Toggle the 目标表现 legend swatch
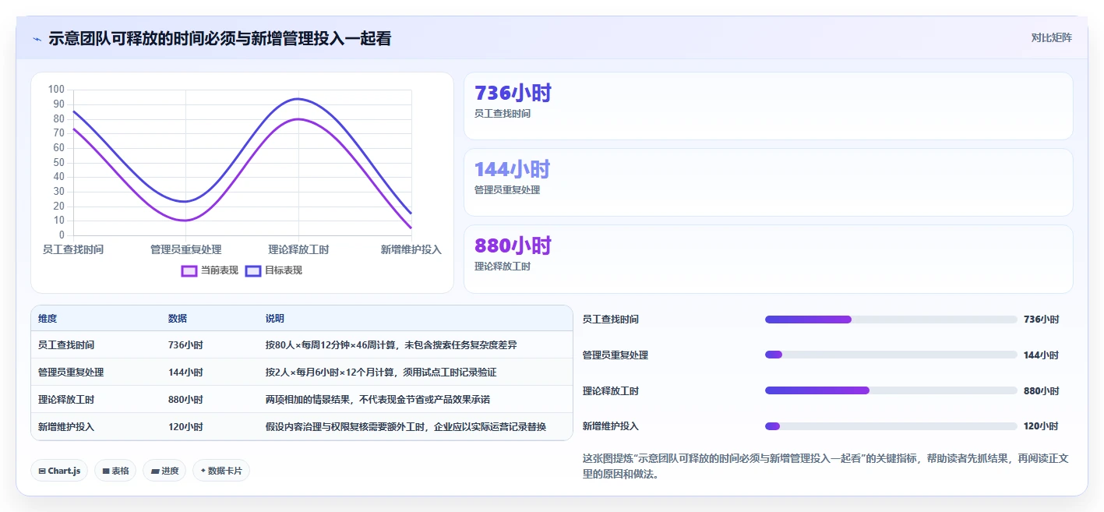The height and width of the screenshot is (512, 1104). pyautogui.click(x=253, y=270)
